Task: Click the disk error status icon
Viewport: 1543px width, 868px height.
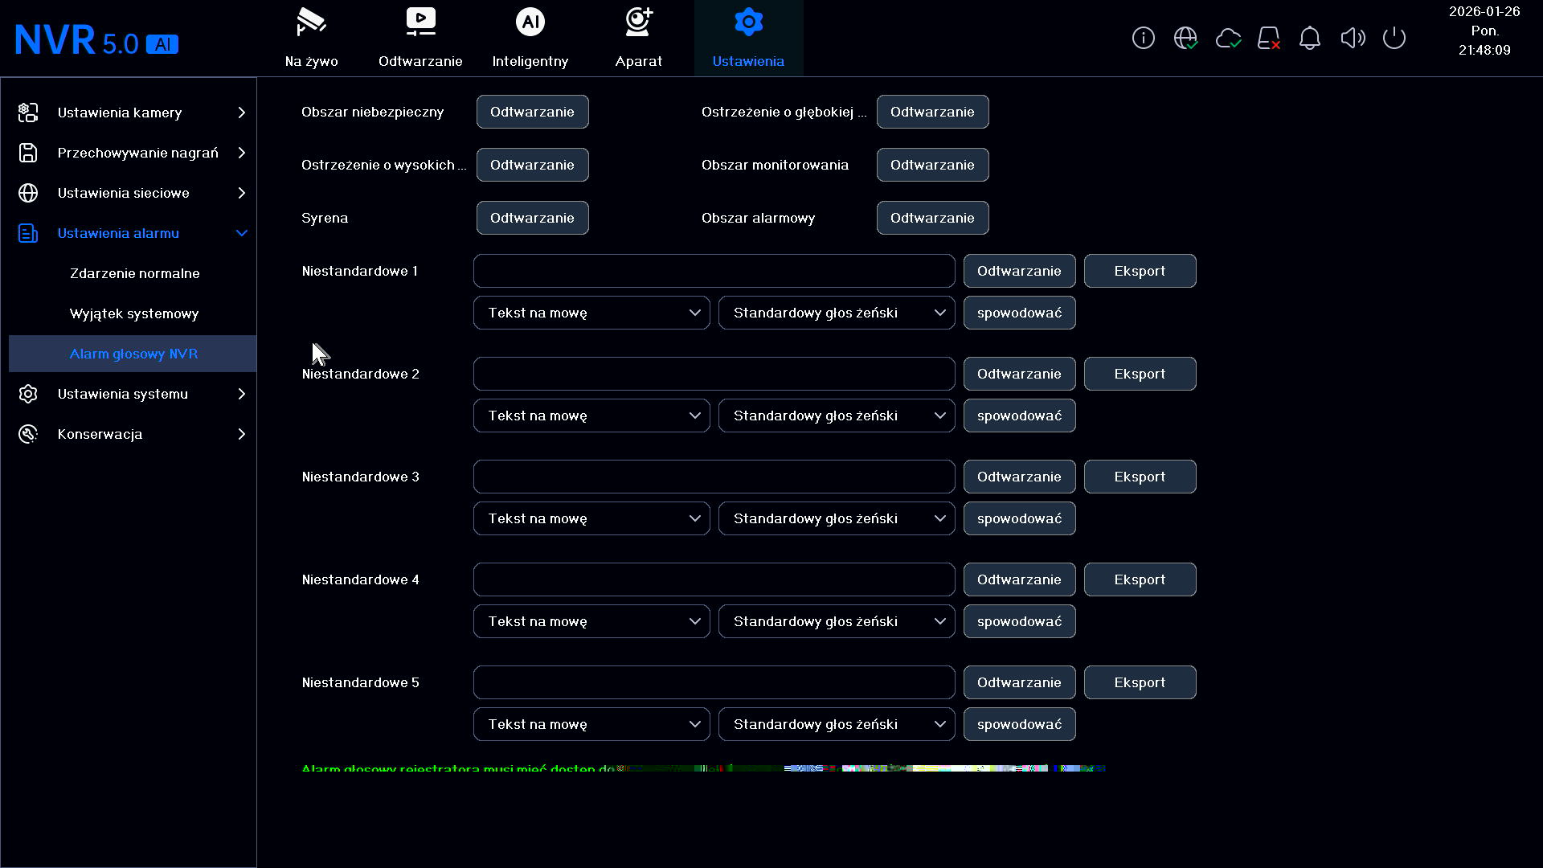Action: [x=1269, y=38]
